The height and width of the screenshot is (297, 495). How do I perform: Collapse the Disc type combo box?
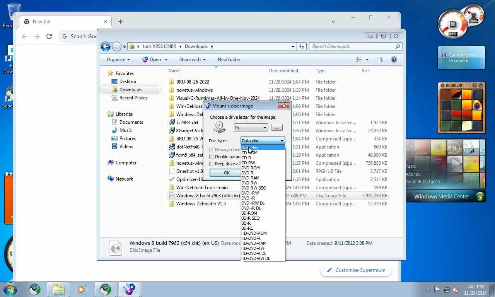(x=263, y=141)
